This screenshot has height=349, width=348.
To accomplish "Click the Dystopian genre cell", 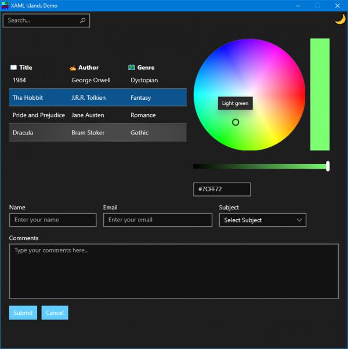I will pyautogui.click(x=144, y=80).
